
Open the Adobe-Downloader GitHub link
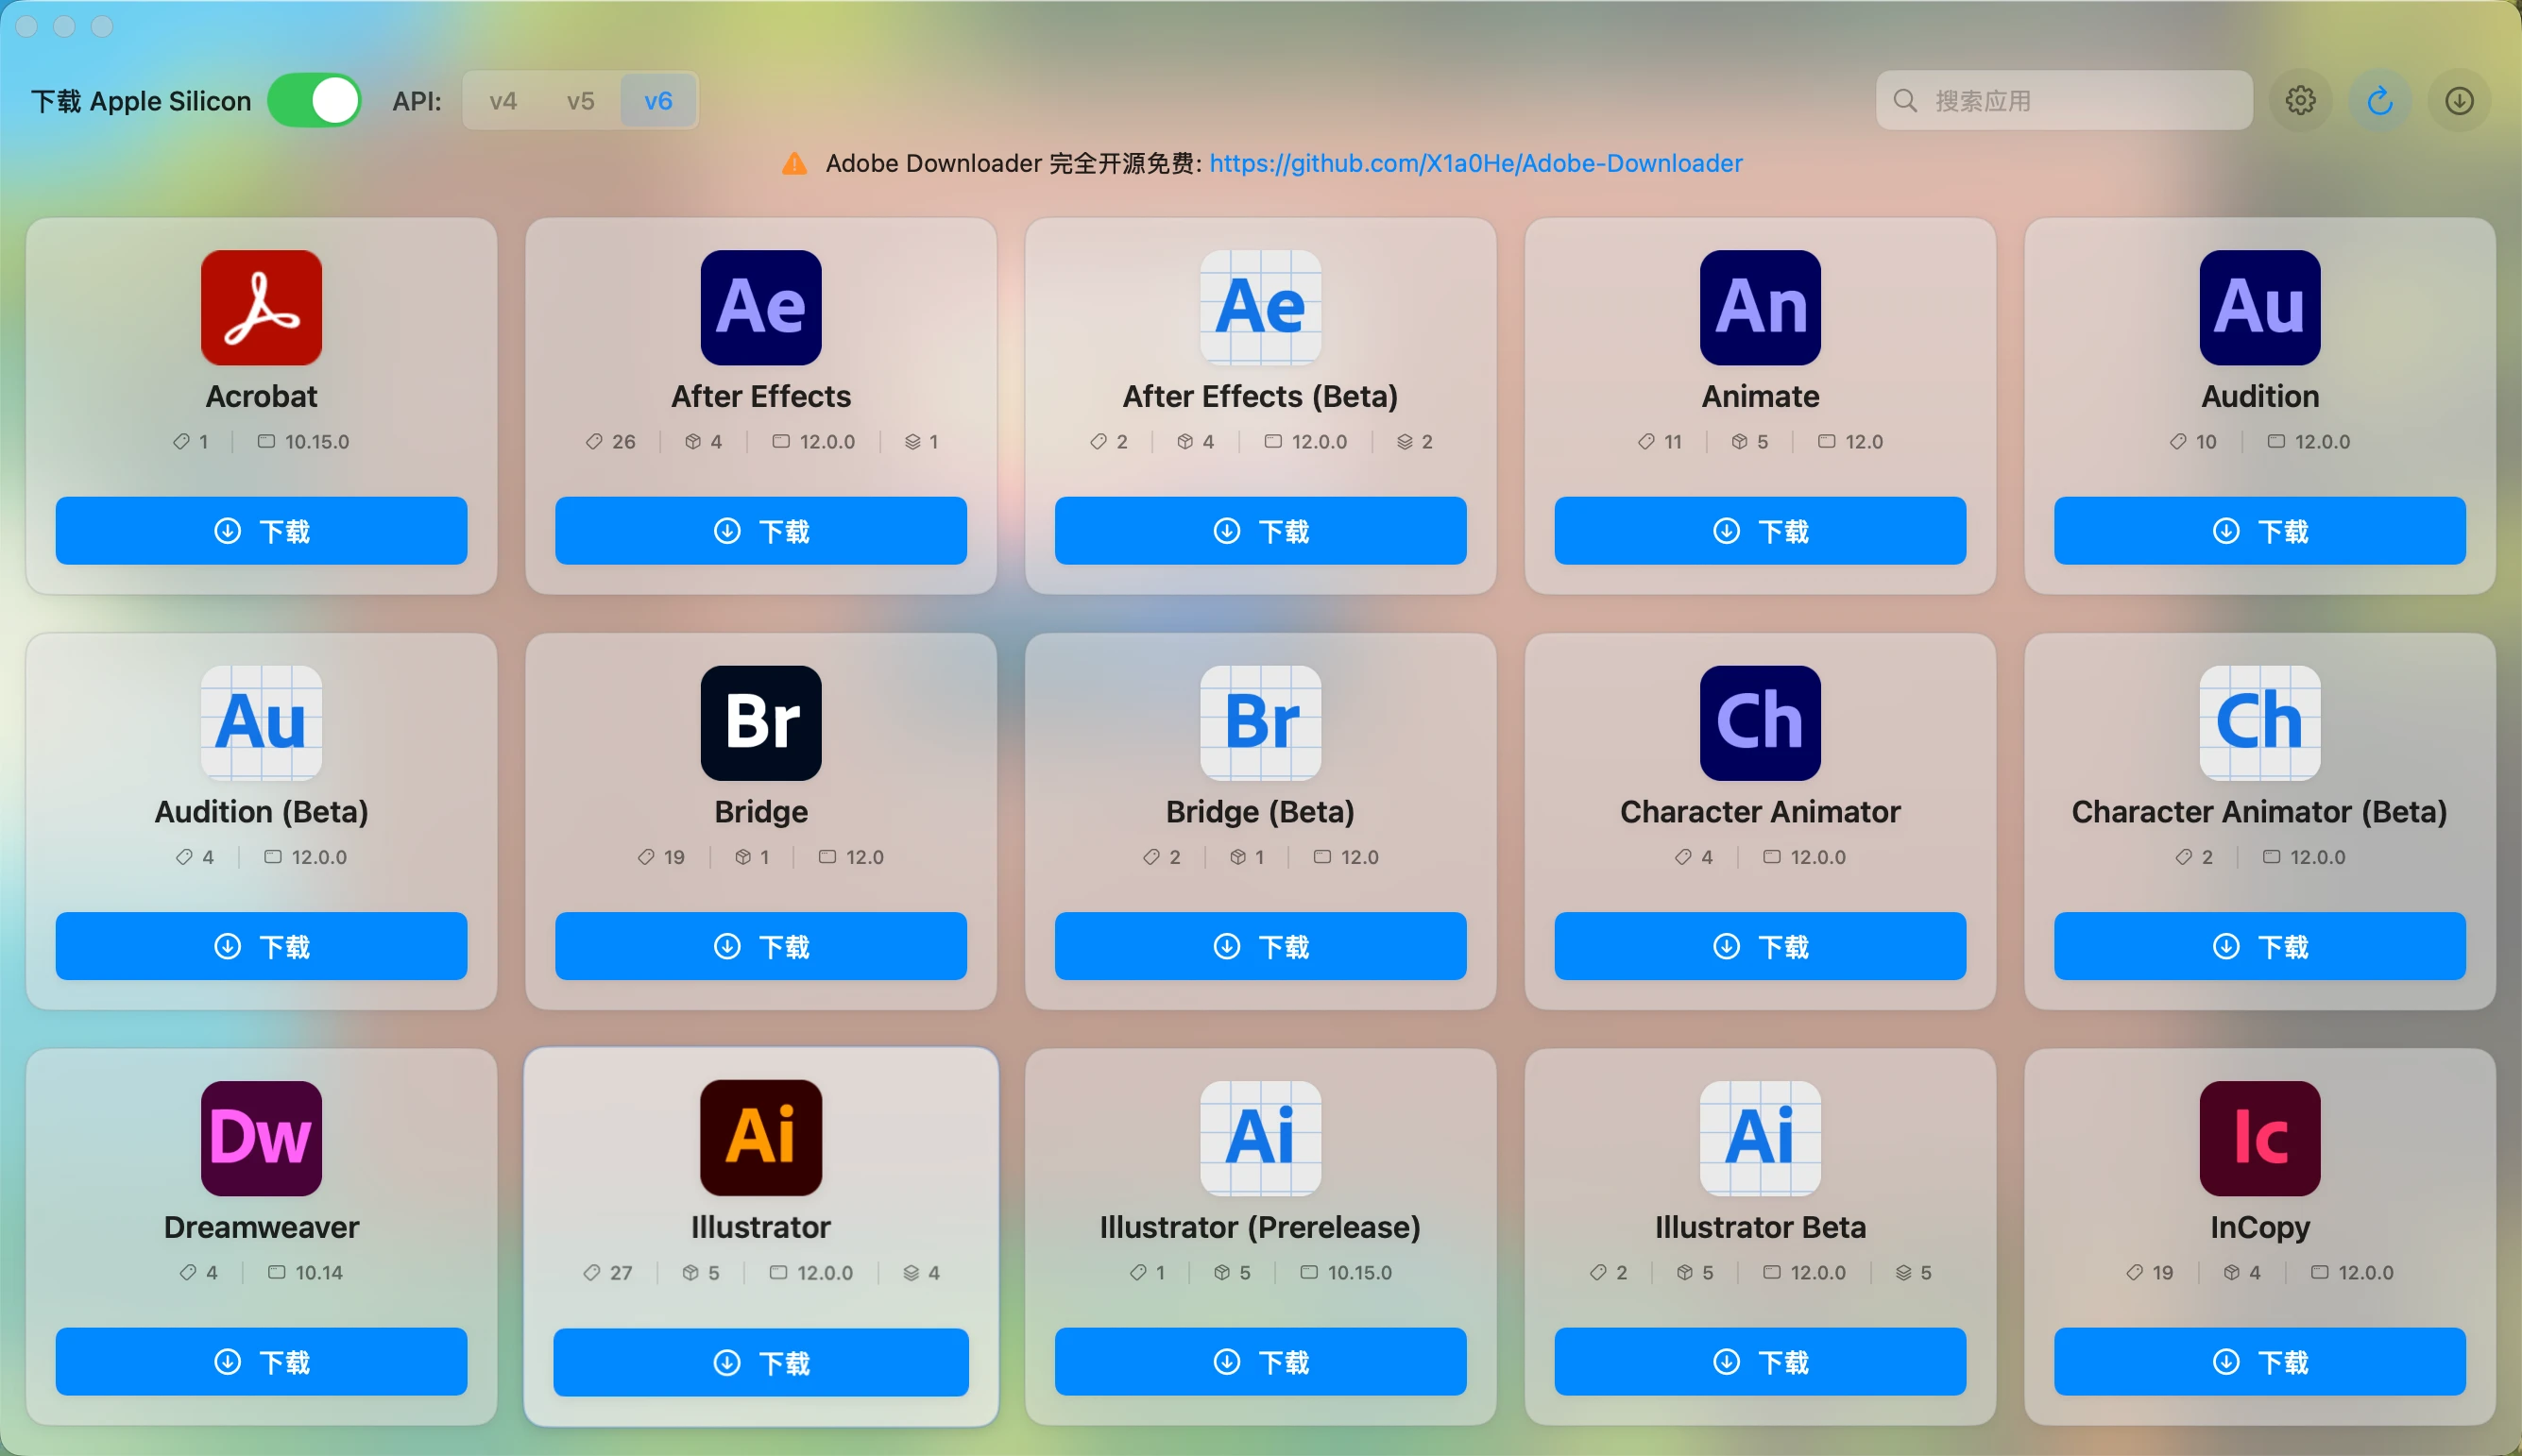1475,163
